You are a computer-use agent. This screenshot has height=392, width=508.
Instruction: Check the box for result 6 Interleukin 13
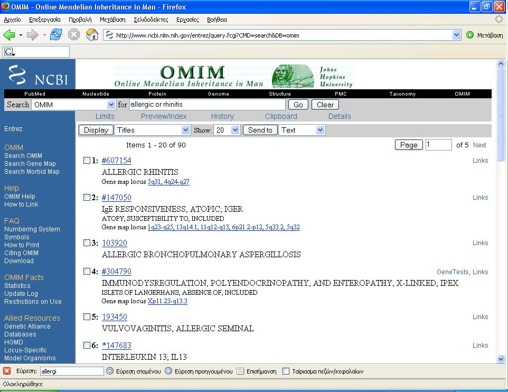[87, 345]
